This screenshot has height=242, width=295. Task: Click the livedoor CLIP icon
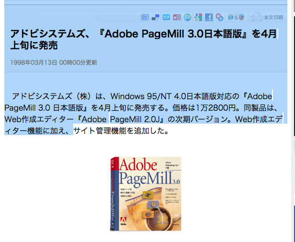pyautogui.click(x=166, y=17)
